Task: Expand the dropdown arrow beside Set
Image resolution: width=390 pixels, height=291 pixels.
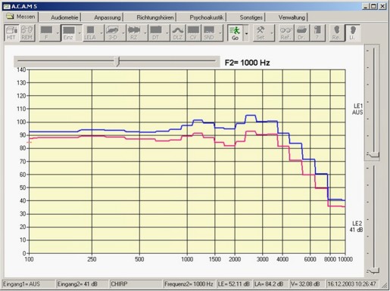Action: pyautogui.click(x=272, y=33)
